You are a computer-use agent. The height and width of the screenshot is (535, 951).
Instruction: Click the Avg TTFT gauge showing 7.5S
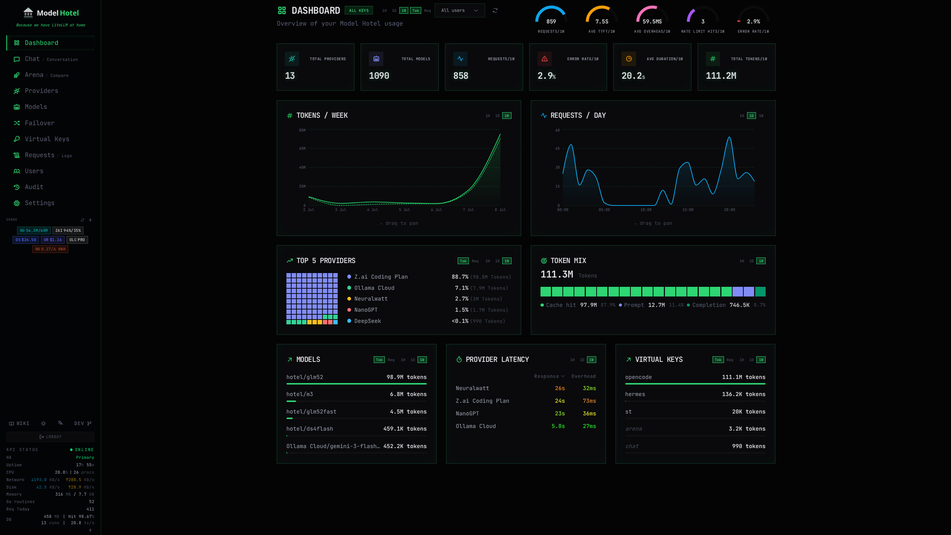pos(602,19)
